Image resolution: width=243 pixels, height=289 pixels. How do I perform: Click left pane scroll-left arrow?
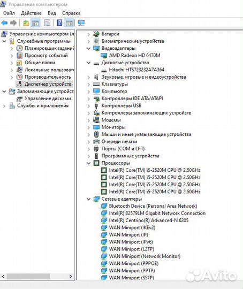coord(3,277)
